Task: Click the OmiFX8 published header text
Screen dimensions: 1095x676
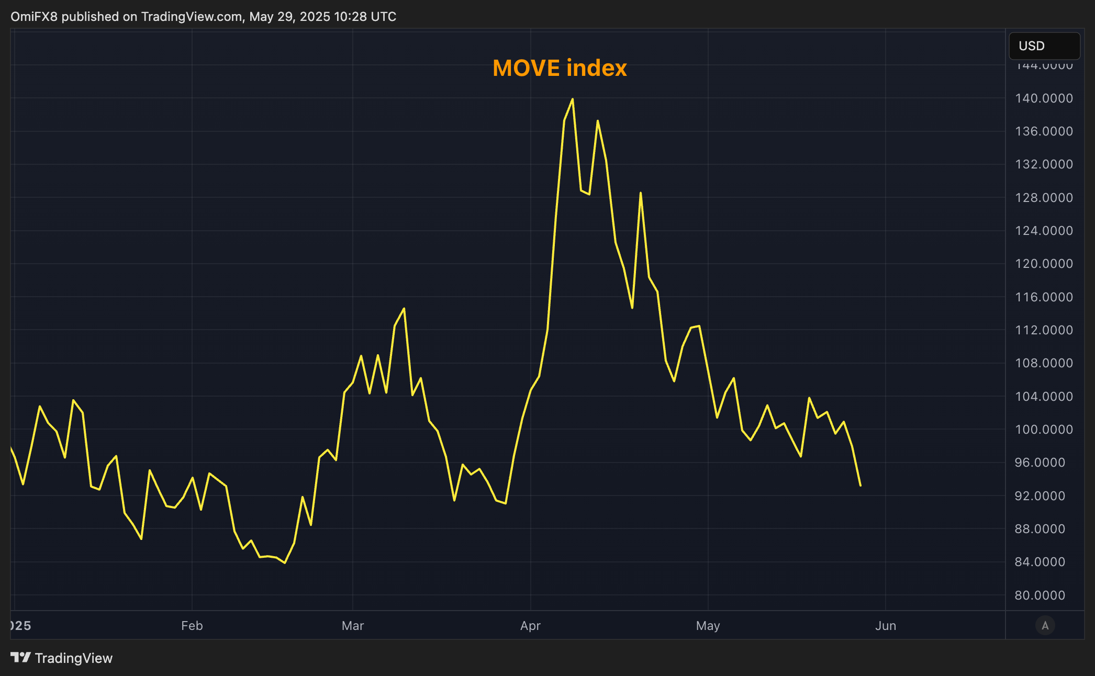Action: (203, 17)
